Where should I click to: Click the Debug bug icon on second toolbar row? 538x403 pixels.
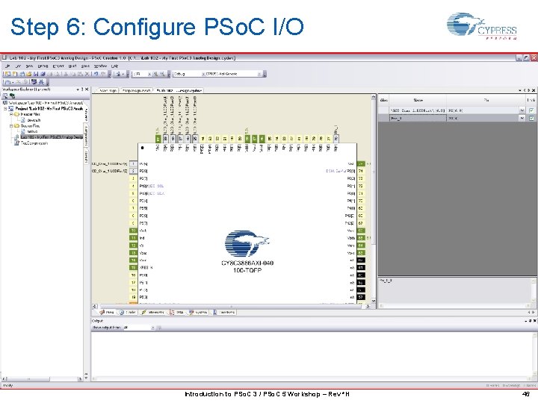click(41, 82)
